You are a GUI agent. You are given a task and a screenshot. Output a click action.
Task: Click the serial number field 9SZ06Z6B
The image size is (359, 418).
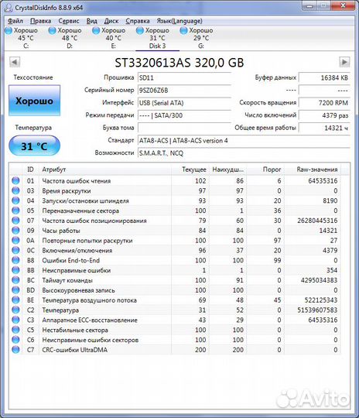(x=184, y=91)
